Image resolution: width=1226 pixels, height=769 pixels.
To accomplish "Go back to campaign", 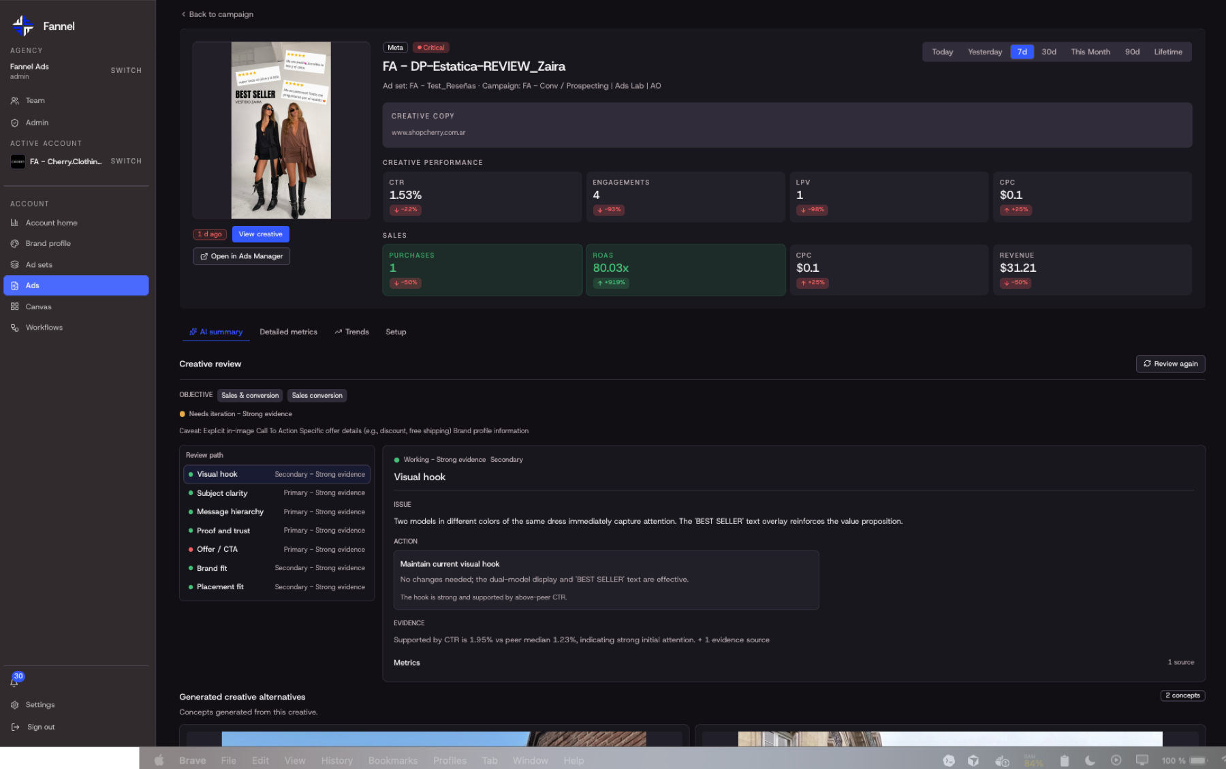I will tap(217, 14).
